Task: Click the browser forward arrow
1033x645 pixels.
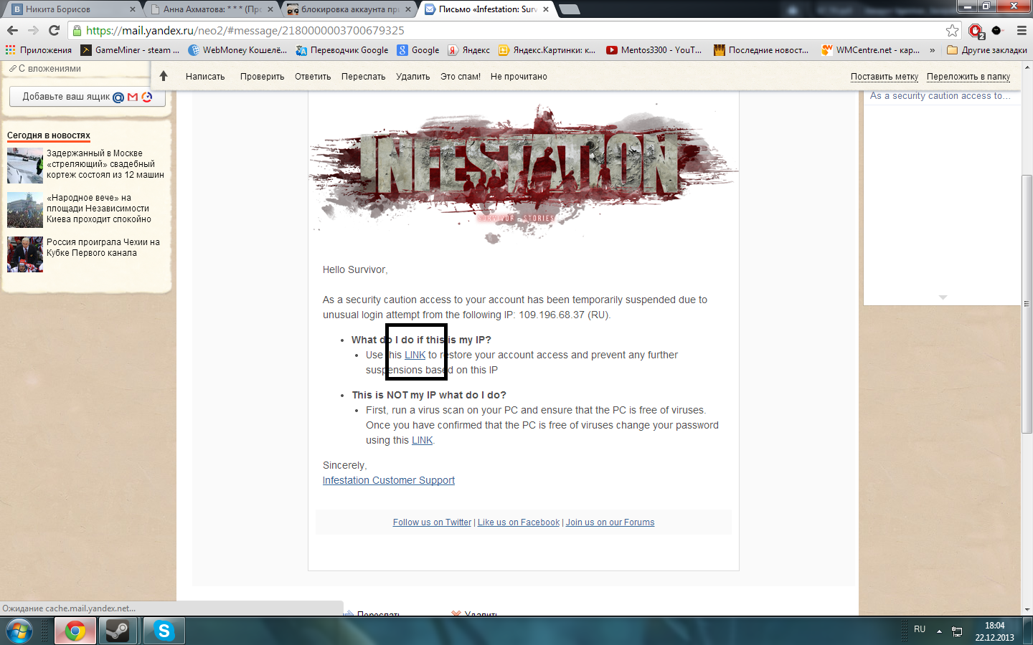Action: [33, 30]
